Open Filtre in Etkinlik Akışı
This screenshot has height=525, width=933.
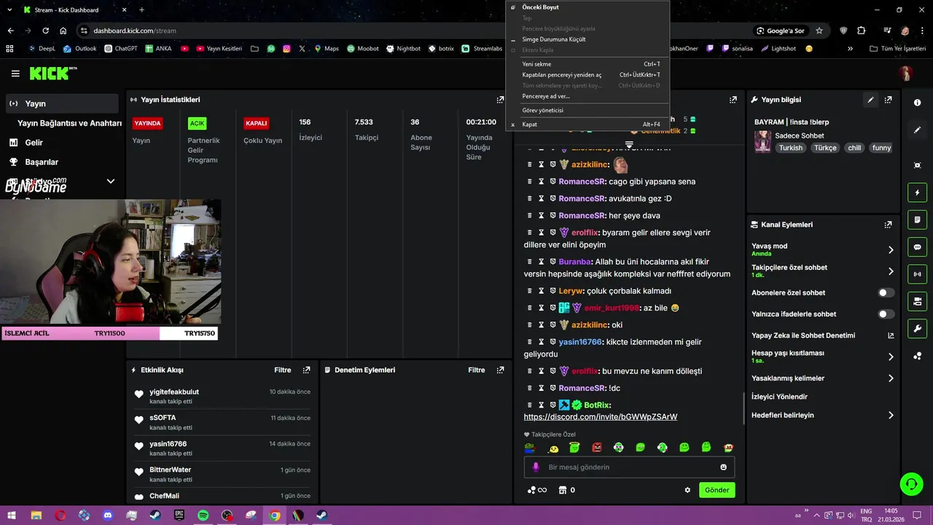tap(283, 370)
